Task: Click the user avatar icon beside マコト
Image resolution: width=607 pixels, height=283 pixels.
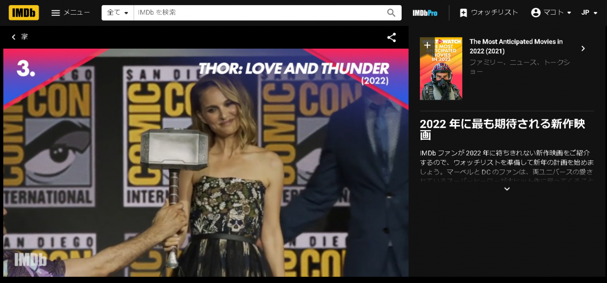Action: tap(536, 13)
